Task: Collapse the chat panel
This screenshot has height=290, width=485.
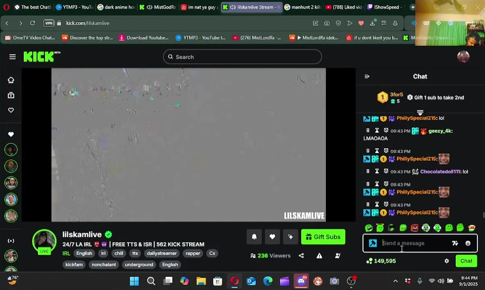Action: coord(367,77)
